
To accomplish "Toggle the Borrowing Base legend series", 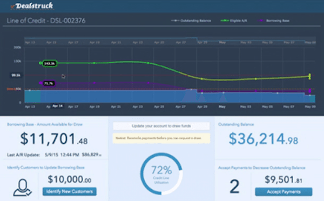I will click(273, 21).
